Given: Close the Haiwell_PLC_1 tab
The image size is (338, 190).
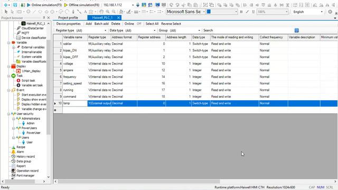Looking at the screenshot, I should 118,17.
